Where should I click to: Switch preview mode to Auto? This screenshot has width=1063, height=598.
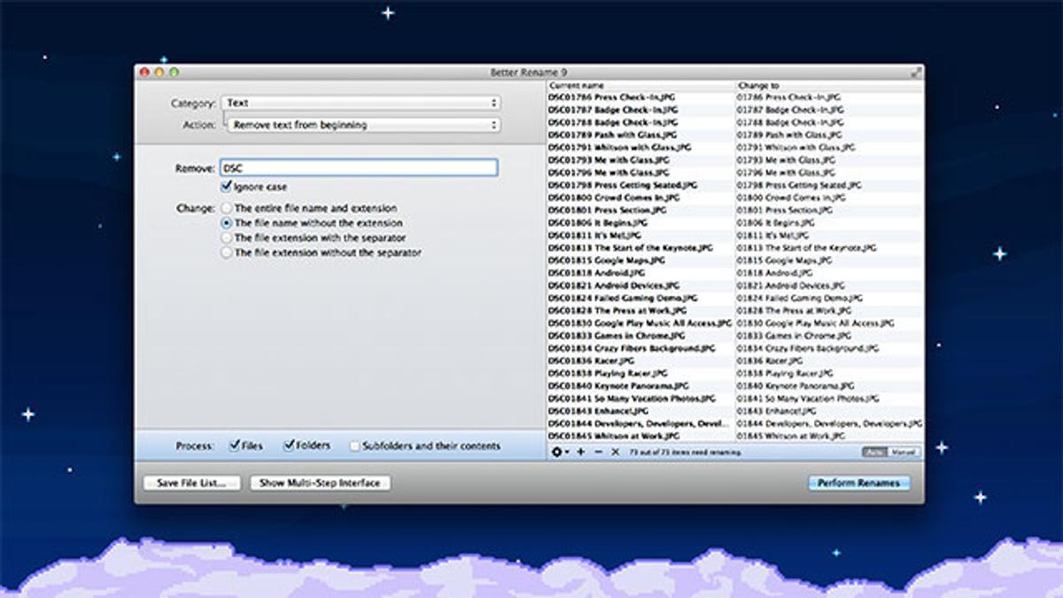click(875, 452)
